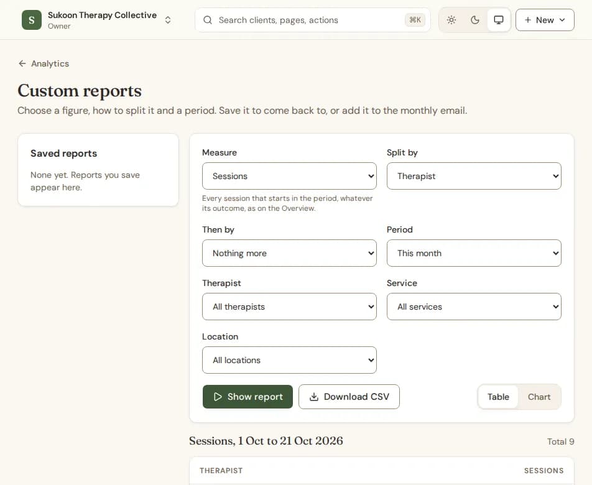Click the Download CSV button

point(349,397)
